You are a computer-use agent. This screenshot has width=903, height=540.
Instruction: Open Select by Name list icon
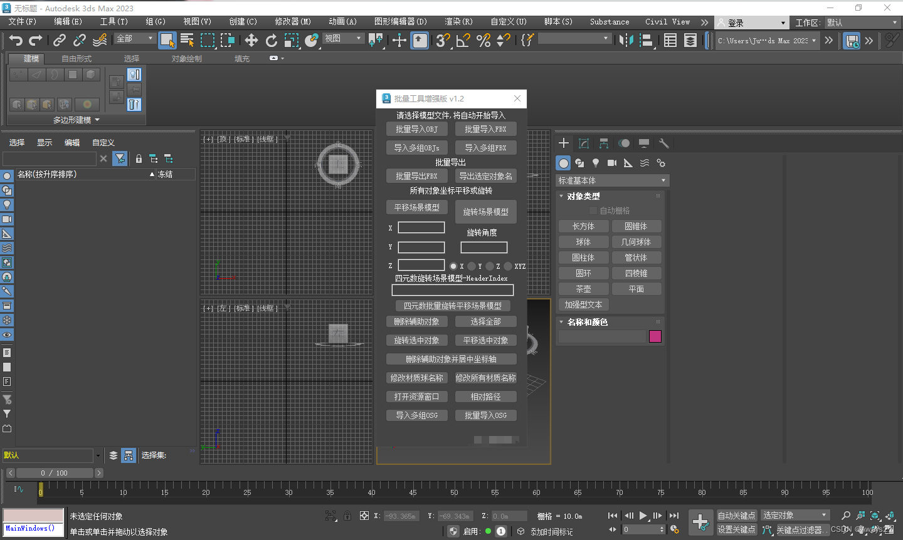point(187,41)
